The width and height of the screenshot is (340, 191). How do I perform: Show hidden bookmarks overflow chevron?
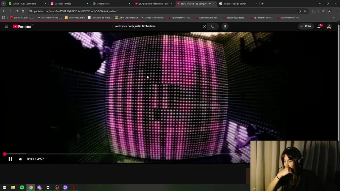coord(334,18)
